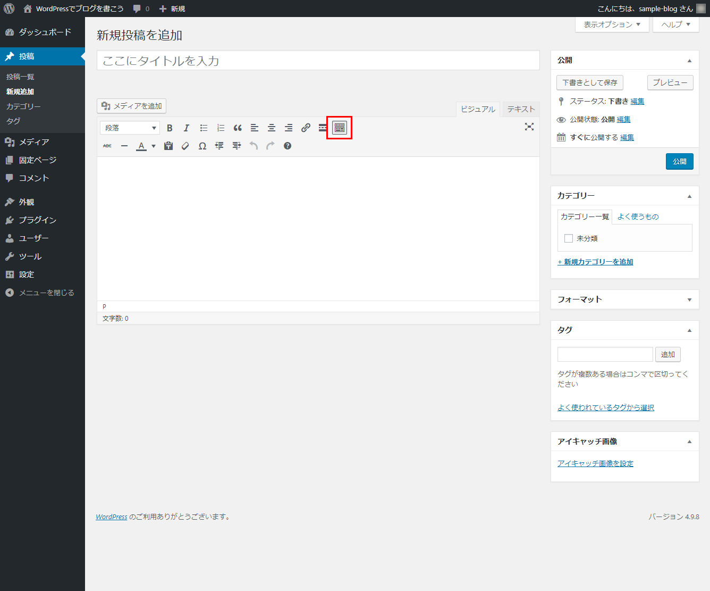Open プラグイン in the sidebar menu
This screenshot has height=591, width=710.
click(37, 220)
